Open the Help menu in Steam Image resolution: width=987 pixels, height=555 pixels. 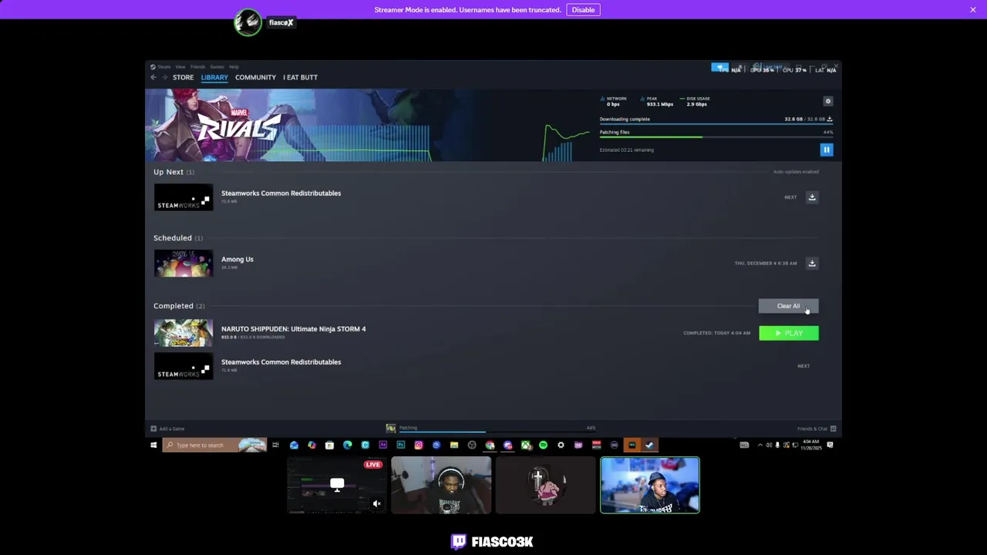(234, 66)
